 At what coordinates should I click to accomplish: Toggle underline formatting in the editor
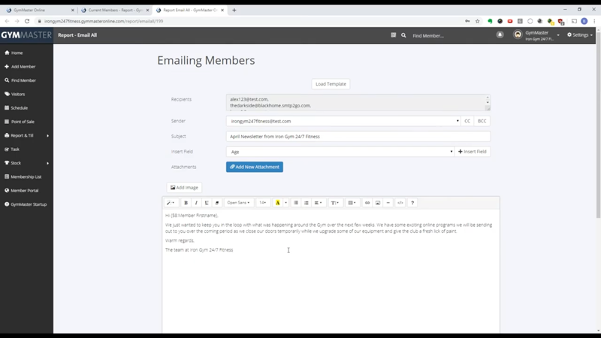(207, 203)
